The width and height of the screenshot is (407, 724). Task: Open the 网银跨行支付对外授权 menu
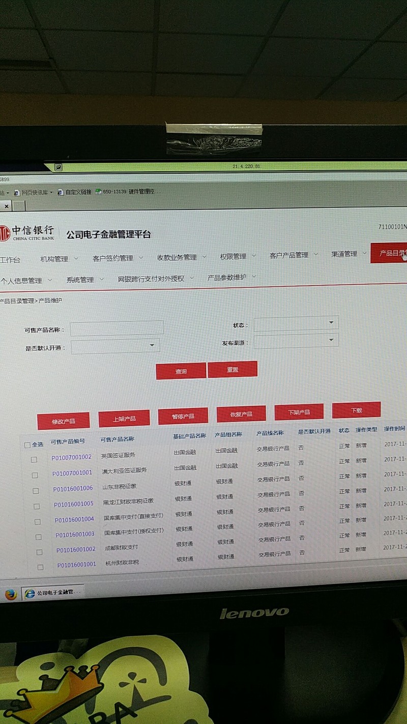pos(155,279)
